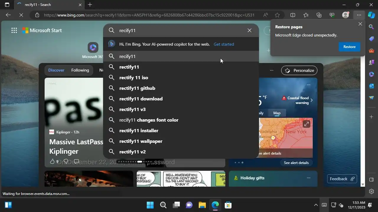Open feed more options ellipsis
This screenshot has height=212, width=378.
point(272,70)
